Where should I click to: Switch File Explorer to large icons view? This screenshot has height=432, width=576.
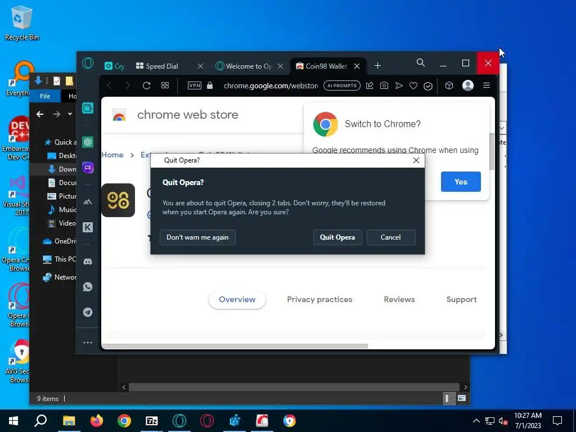pos(462,398)
